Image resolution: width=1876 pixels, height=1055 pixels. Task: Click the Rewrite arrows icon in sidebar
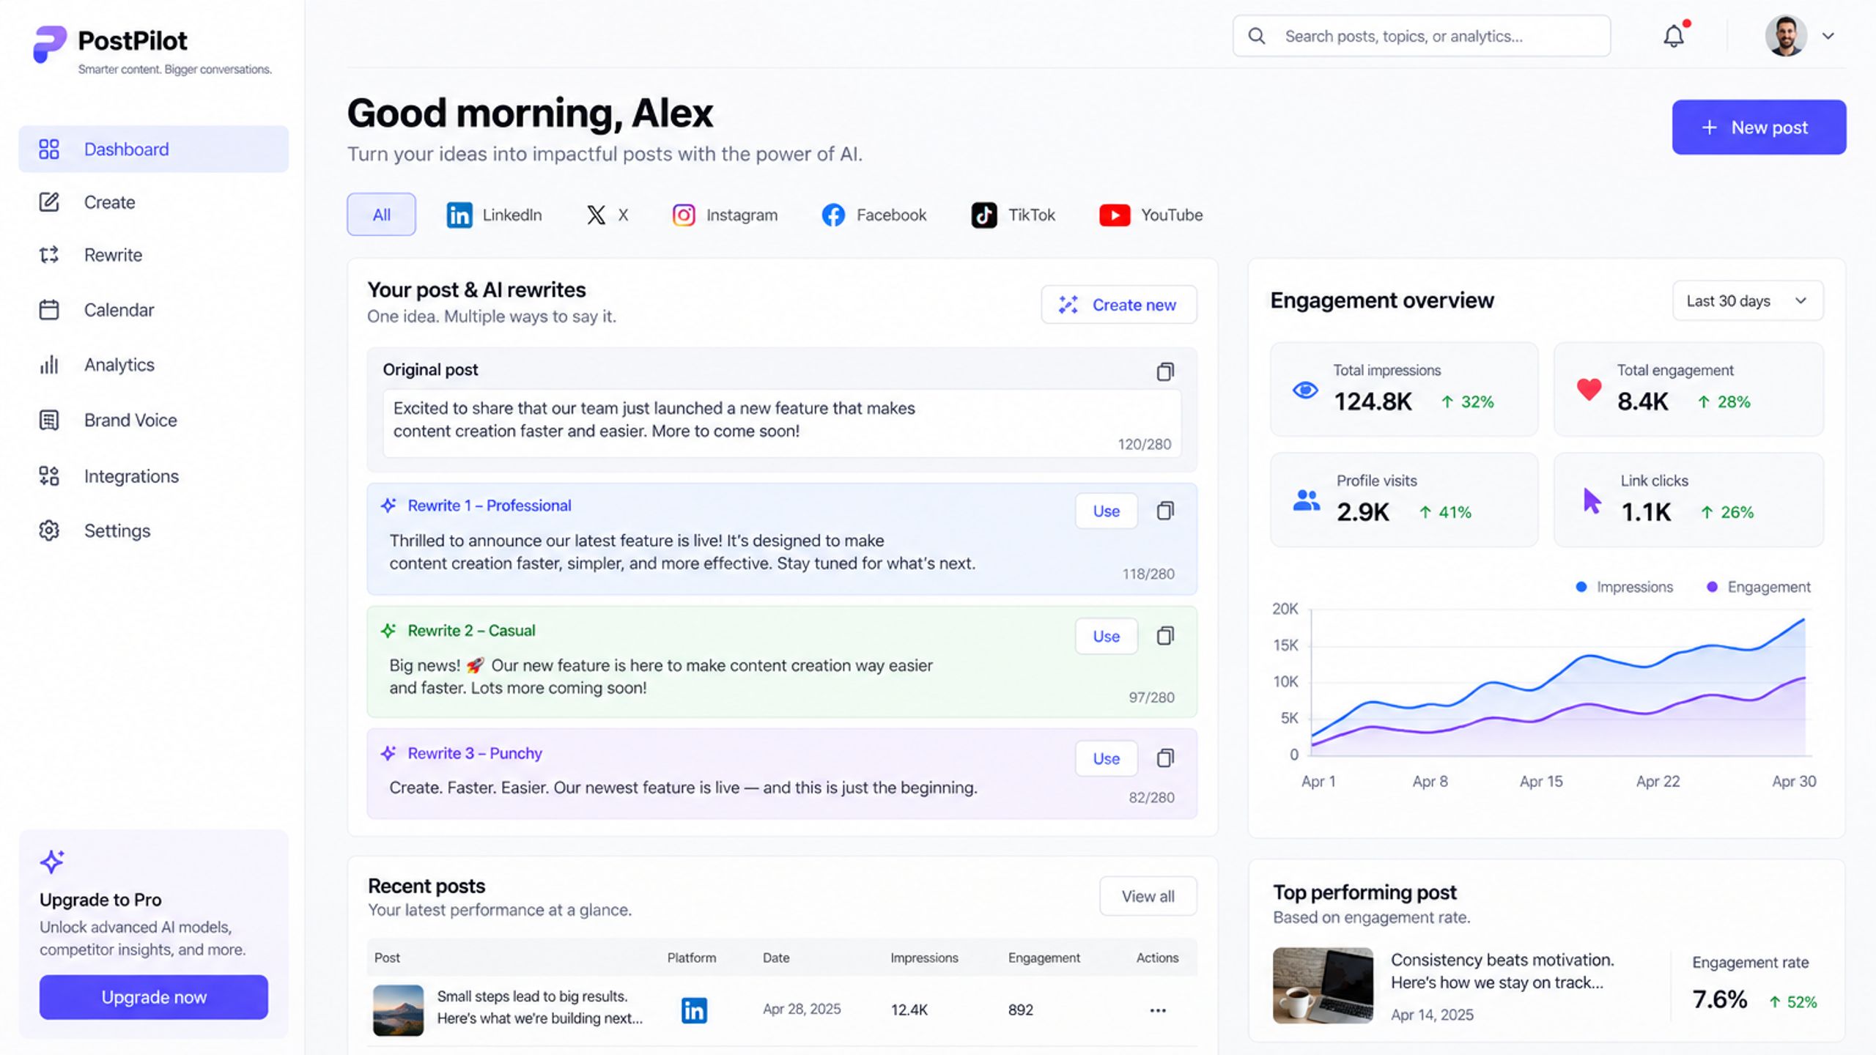pos(49,255)
